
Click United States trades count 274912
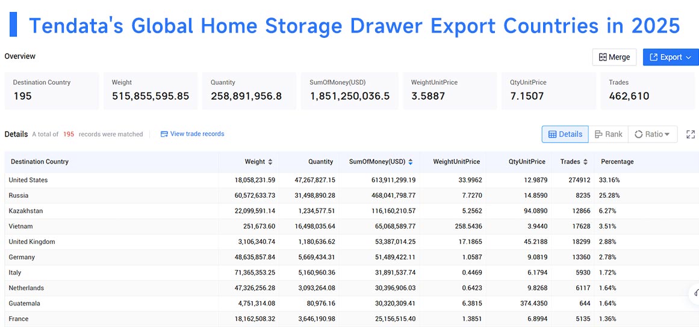click(x=579, y=180)
